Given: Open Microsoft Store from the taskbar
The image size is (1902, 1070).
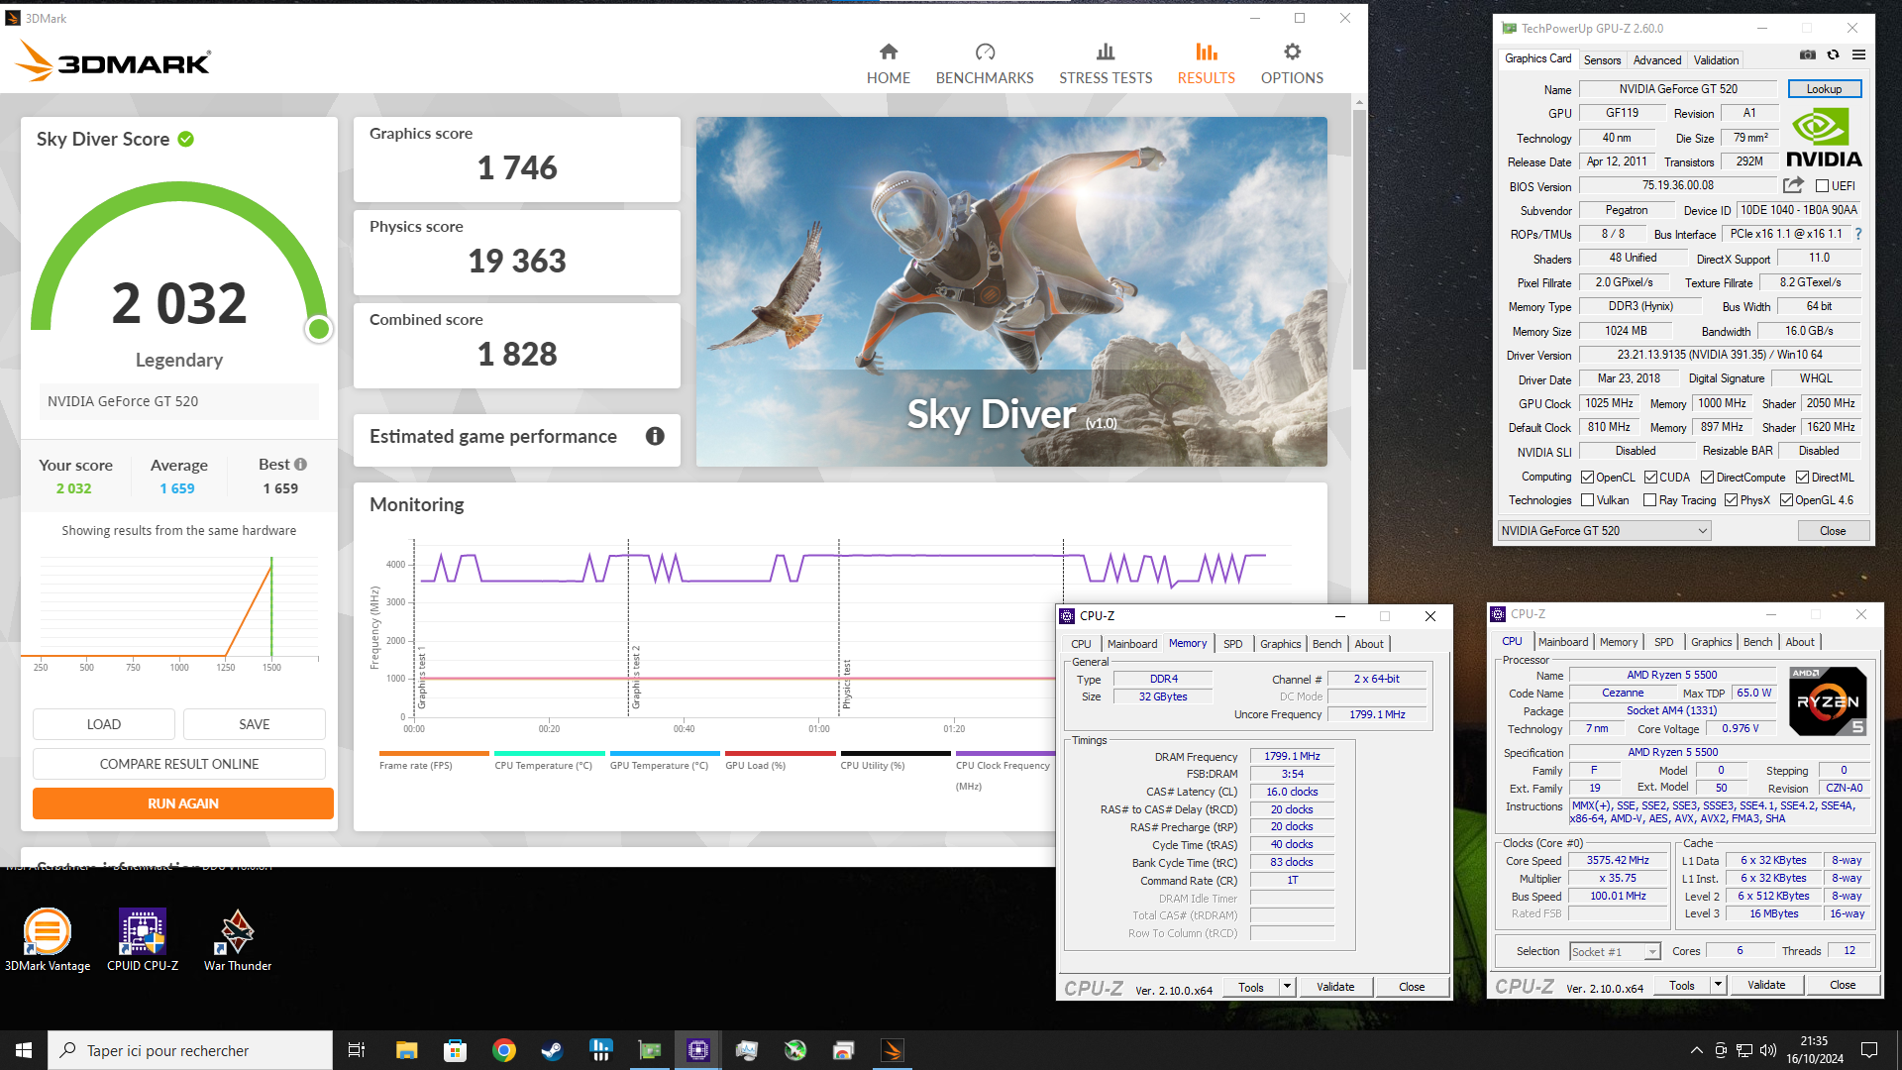Looking at the screenshot, I should pos(455,1050).
